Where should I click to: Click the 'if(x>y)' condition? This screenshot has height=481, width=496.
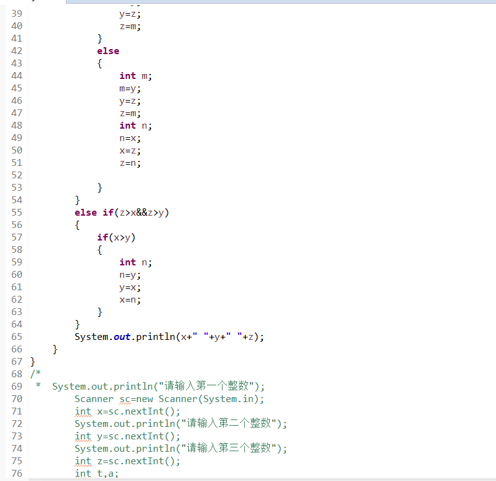click(x=116, y=237)
